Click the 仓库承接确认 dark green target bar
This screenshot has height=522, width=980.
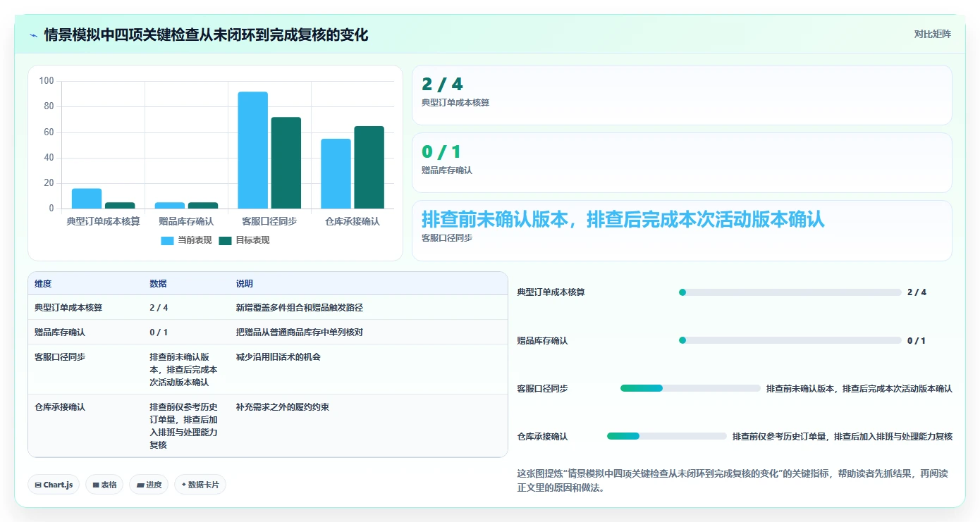click(x=369, y=167)
